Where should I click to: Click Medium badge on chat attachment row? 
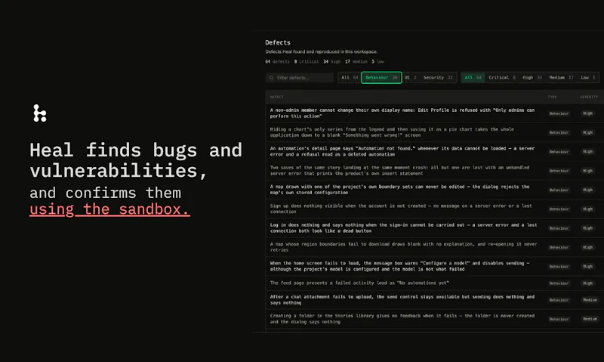point(590,300)
